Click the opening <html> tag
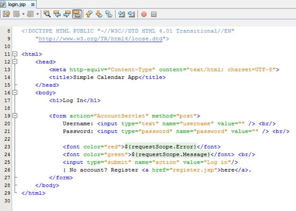This screenshot has height=211, width=296. tap(32, 54)
